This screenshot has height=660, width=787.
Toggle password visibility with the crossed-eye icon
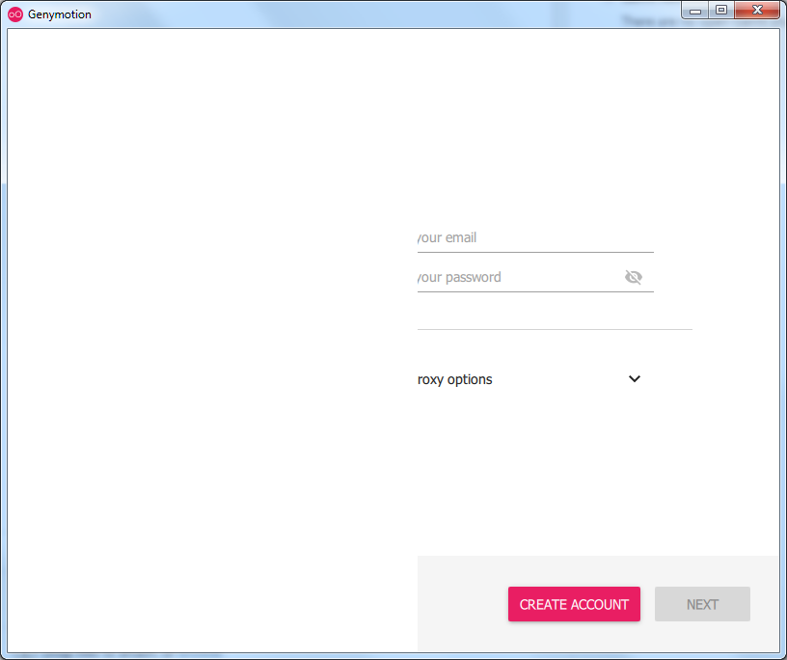click(x=633, y=278)
